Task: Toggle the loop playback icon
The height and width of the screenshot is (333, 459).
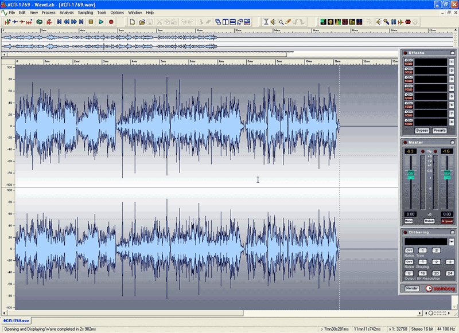Action: tap(39, 22)
